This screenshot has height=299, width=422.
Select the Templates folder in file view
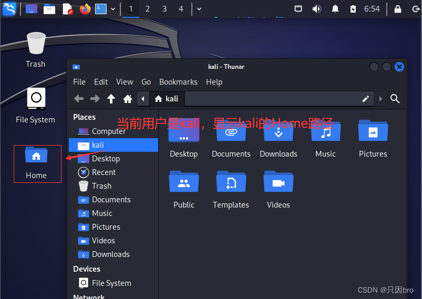231,190
